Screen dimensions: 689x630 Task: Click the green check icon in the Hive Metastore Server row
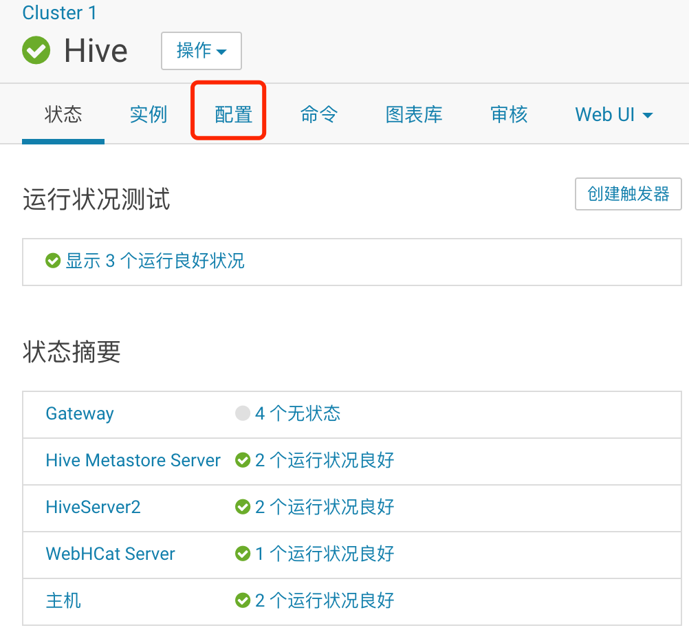(x=243, y=460)
